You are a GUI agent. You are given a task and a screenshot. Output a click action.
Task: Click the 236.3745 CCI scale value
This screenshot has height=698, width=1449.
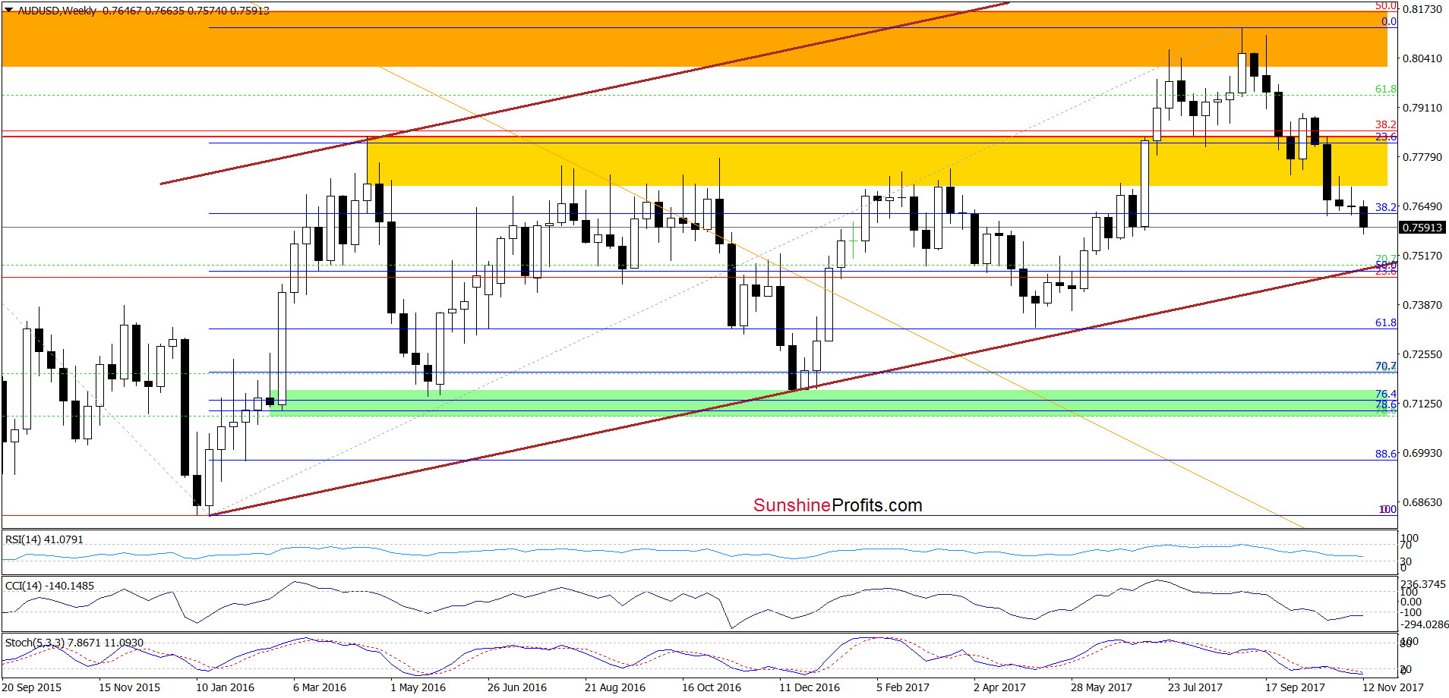tap(1424, 584)
